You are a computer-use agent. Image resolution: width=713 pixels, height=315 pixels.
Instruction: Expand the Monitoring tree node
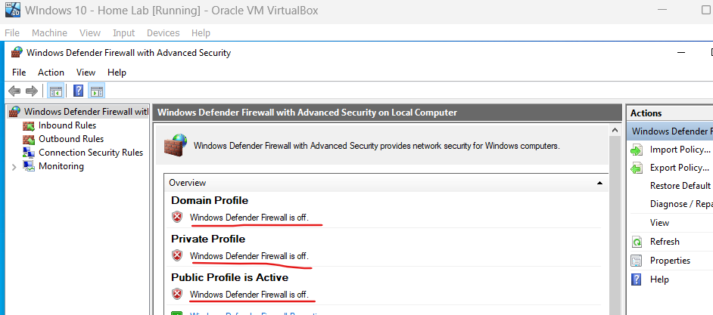[14, 167]
